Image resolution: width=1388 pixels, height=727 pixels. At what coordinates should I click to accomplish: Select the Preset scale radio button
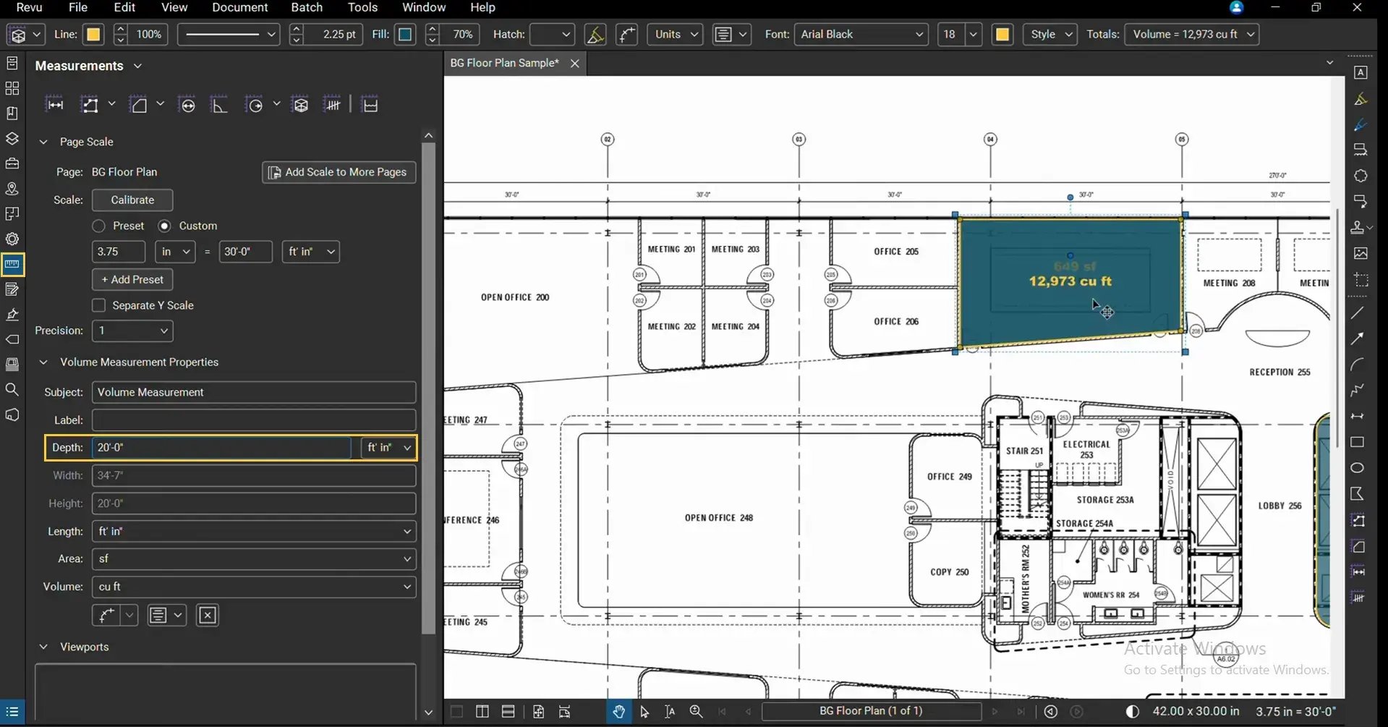point(99,226)
